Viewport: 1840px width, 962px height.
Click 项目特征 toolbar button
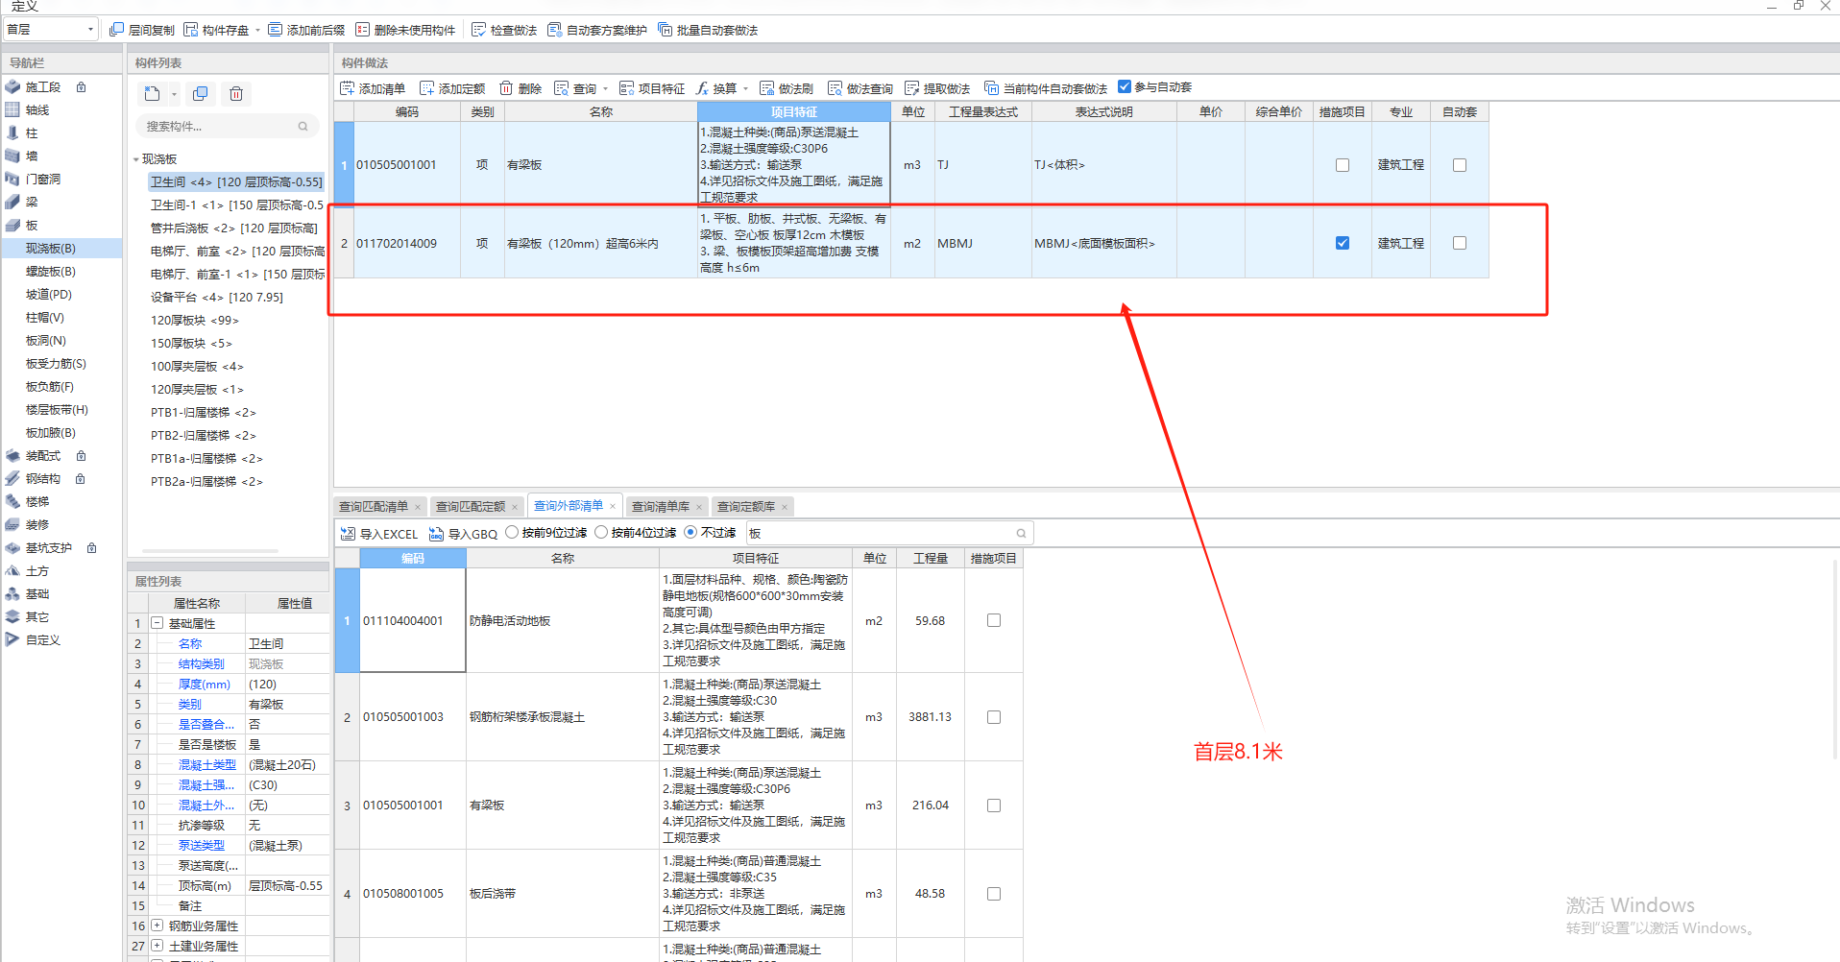click(x=652, y=88)
